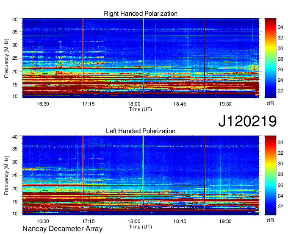Click the right-handed polarization spectrogram
Screen dimensions: 288x234
141,58
